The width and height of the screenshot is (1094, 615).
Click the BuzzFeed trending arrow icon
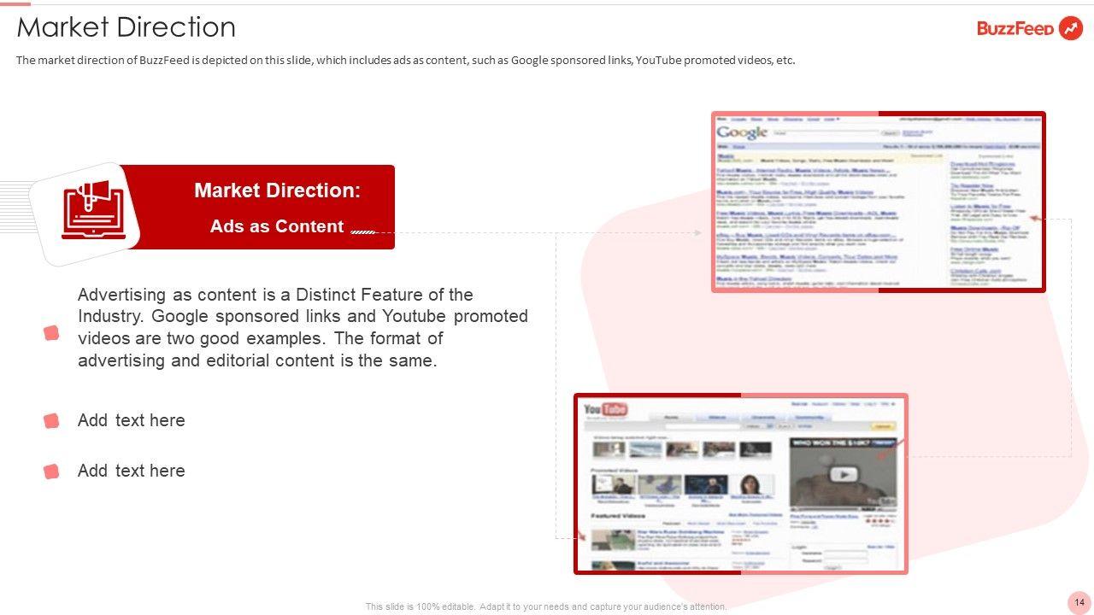pyautogui.click(x=1070, y=28)
